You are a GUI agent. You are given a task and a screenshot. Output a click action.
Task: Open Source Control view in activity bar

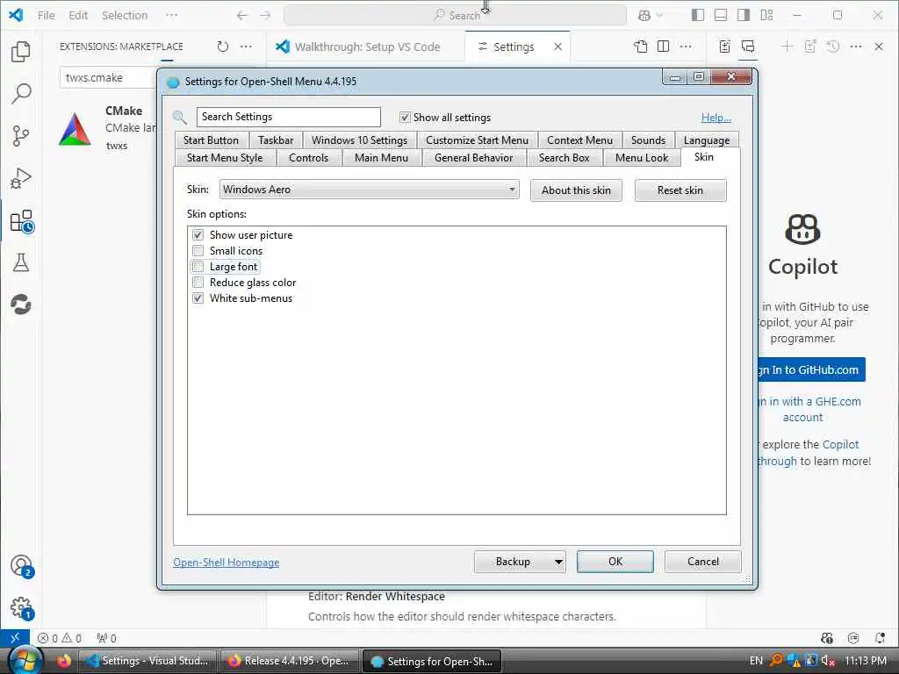[21, 136]
